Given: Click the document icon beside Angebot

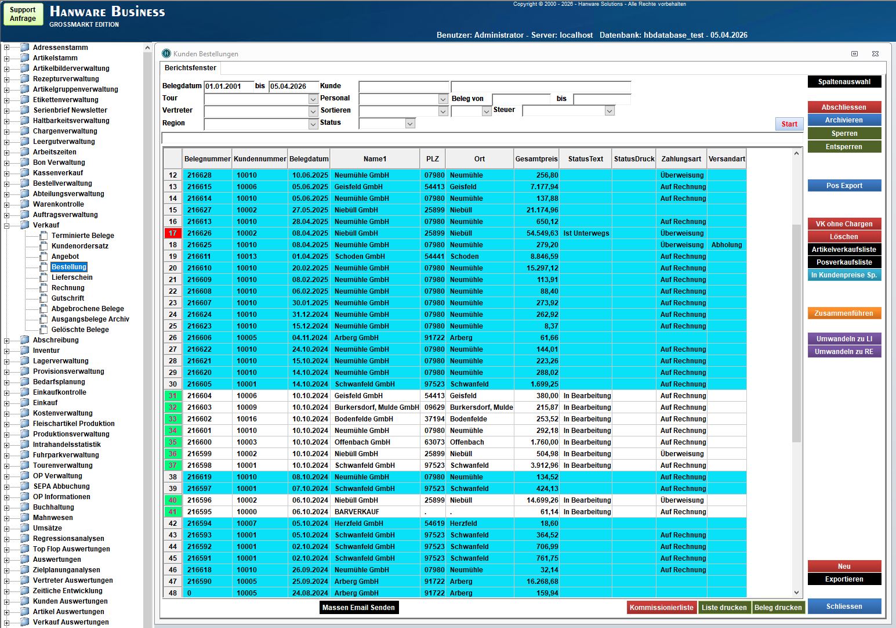Looking at the screenshot, I should click(43, 257).
